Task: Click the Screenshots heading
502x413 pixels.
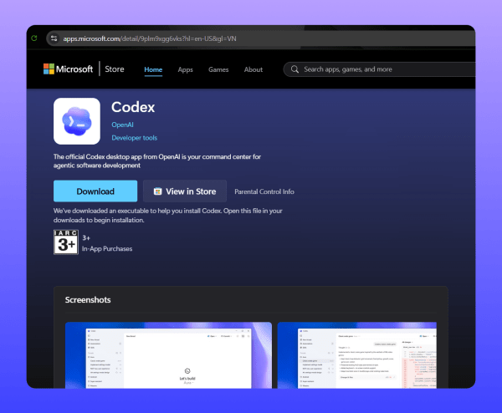Action: 88,300
